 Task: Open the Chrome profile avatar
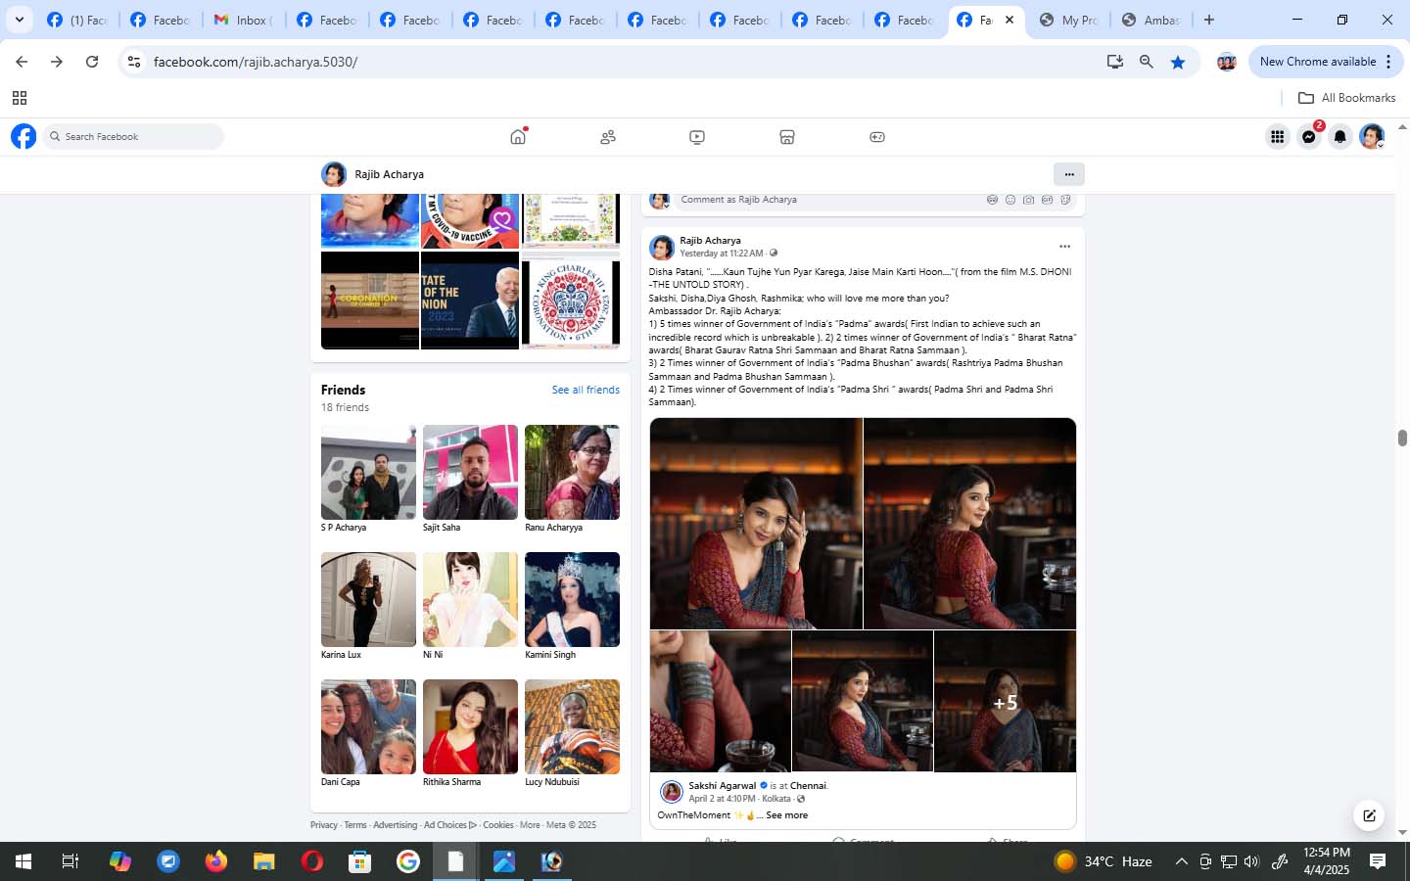tap(1226, 62)
